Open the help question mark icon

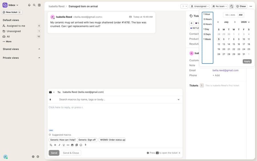[x=38, y=157]
